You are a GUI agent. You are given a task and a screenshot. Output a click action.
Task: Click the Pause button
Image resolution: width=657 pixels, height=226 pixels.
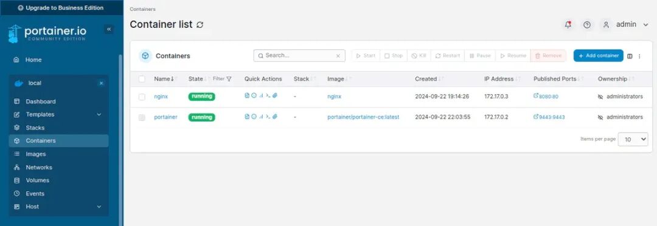pos(480,56)
